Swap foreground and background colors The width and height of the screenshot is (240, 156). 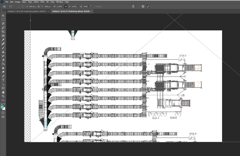pos(4,104)
